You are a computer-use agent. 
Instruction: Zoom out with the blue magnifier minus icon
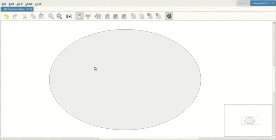pos(59,16)
